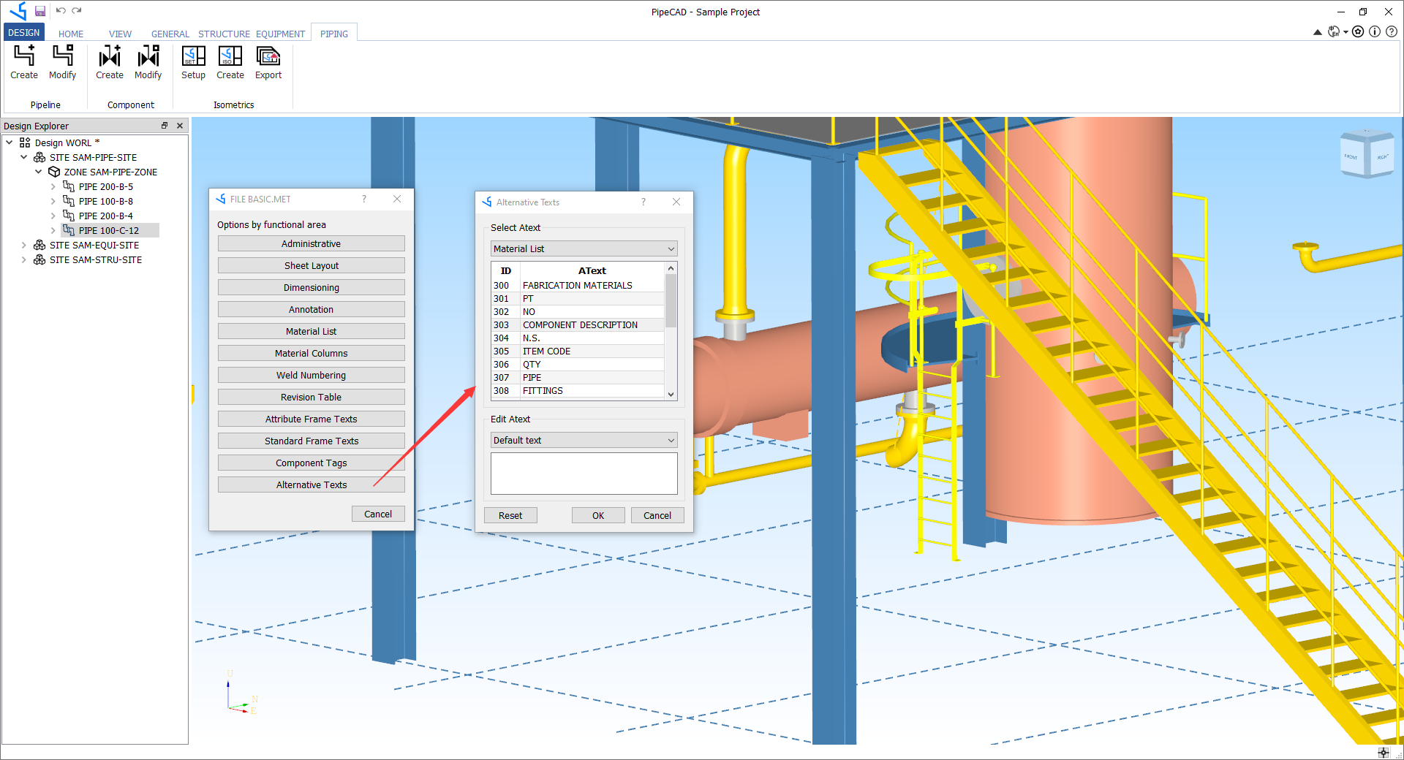1404x760 pixels.
Task: Switch to the EQUIPMENT tab
Action: [280, 34]
